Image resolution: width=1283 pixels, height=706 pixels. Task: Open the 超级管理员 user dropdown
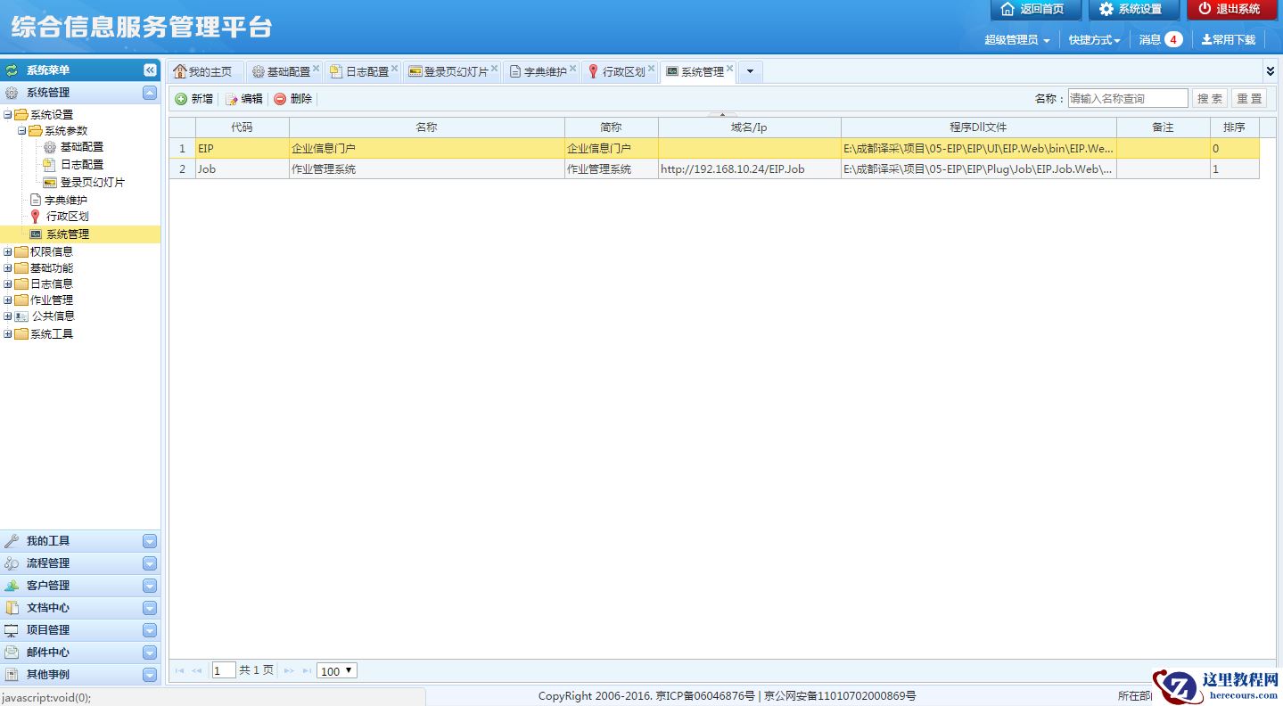coord(1017,40)
